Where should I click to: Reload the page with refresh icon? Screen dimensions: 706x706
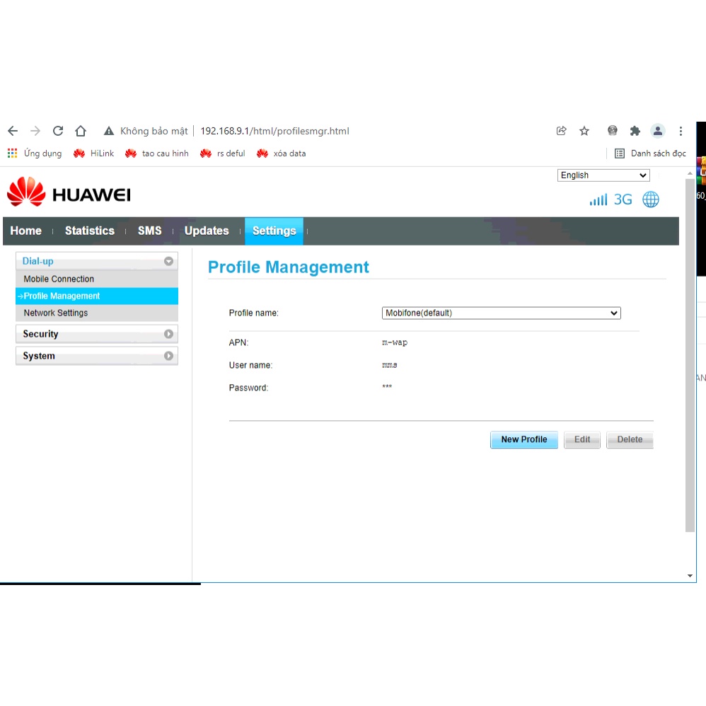(58, 131)
